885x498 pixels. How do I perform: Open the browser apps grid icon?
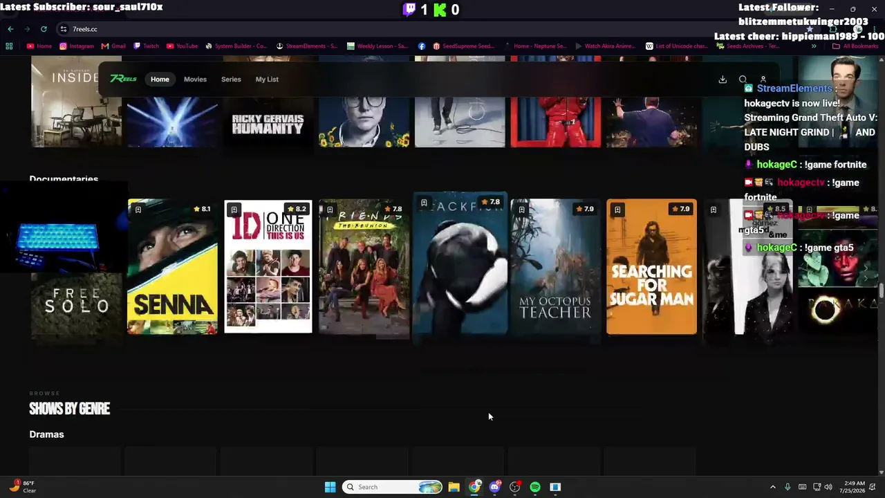point(9,46)
